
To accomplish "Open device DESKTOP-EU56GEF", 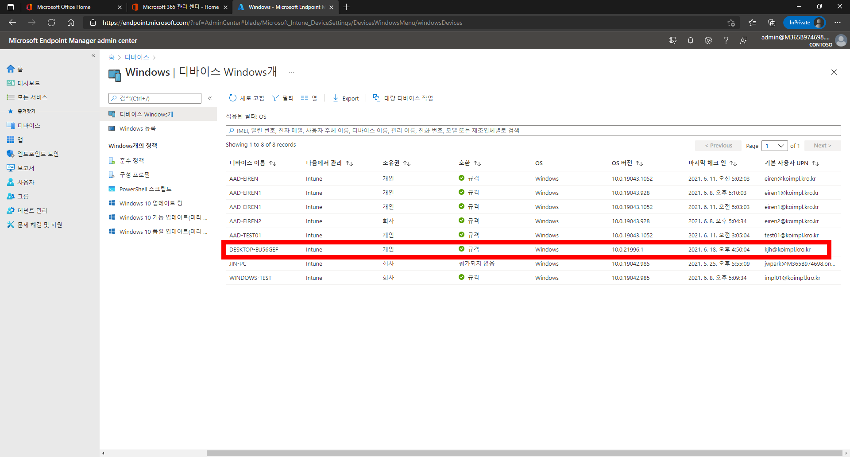I will pyautogui.click(x=254, y=250).
